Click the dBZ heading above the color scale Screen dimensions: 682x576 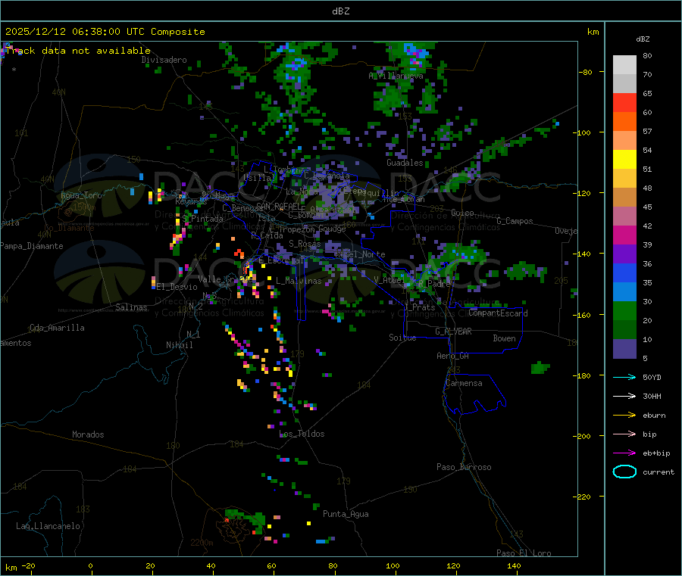click(643, 39)
